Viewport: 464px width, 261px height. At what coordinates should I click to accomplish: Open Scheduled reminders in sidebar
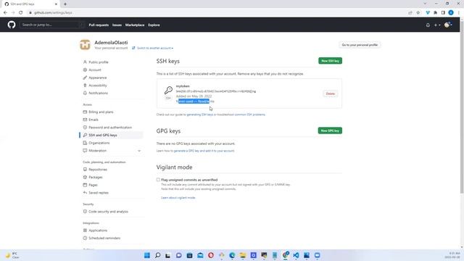pyautogui.click(x=104, y=238)
